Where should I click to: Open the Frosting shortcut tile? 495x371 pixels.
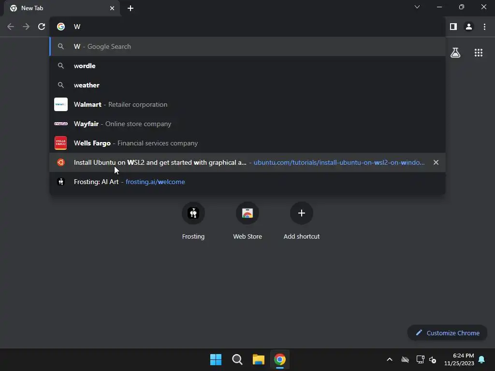[x=193, y=221]
